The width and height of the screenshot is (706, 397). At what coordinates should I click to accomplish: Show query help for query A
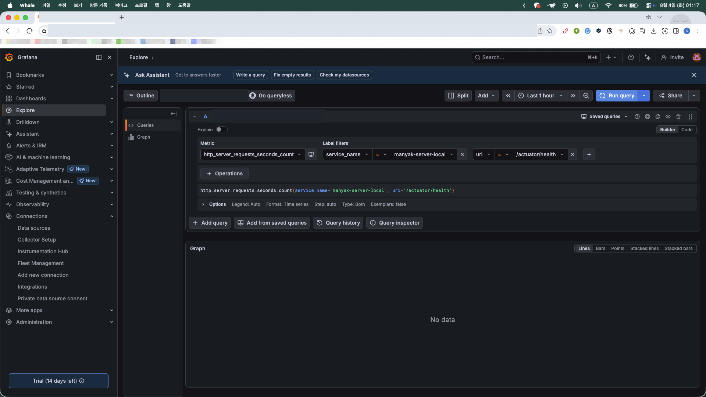(x=637, y=117)
